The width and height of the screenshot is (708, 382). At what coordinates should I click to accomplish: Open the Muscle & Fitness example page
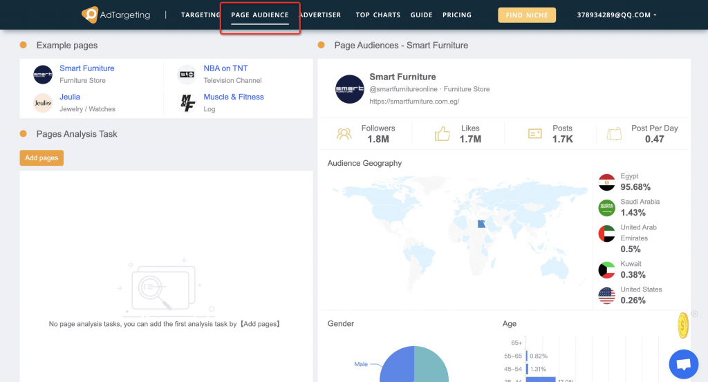[x=234, y=97]
